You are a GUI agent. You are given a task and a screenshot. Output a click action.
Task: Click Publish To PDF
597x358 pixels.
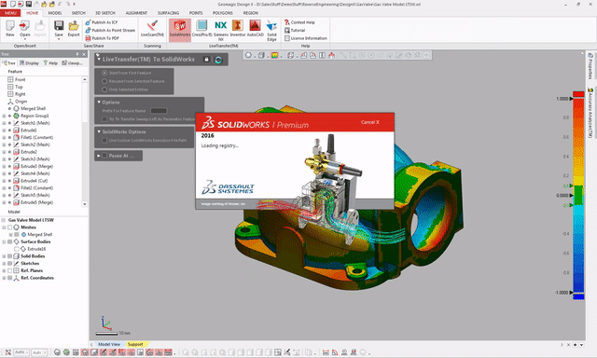[x=102, y=38]
